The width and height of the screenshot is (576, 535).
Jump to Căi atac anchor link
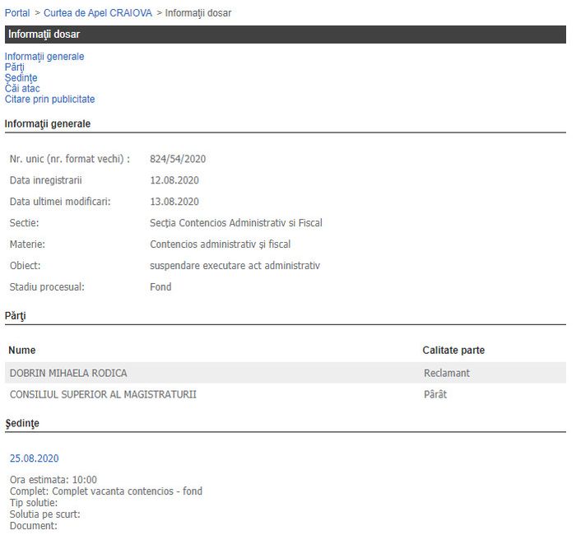point(22,89)
